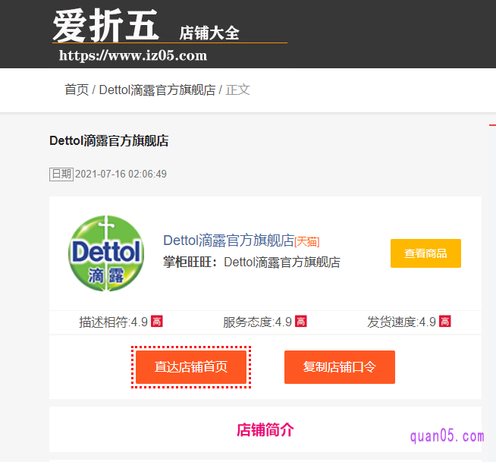Click 掌柜旺旺: Dettol滴露官方旗舰店 text
The image size is (496, 462).
click(252, 262)
